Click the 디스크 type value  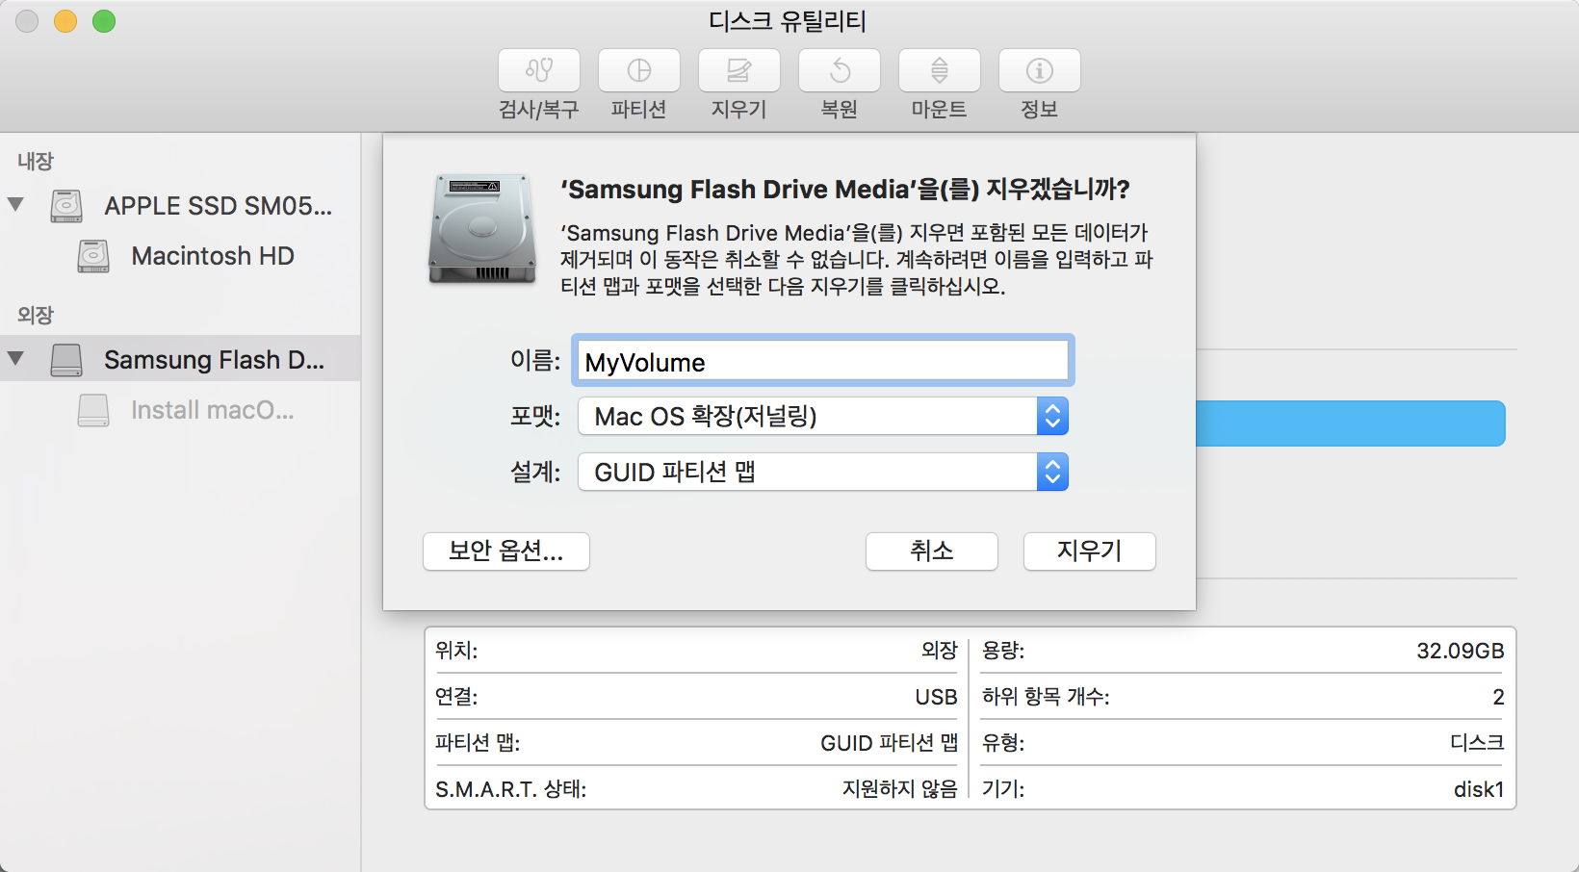[x=1477, y=743]
